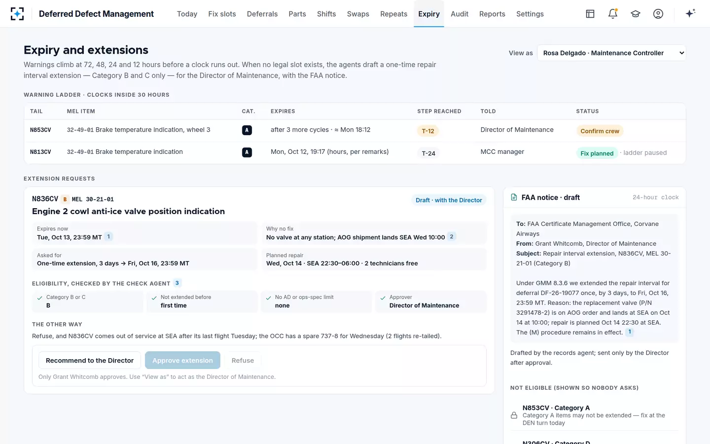
Task: Open the Settings tab
Action: (530, 14)
